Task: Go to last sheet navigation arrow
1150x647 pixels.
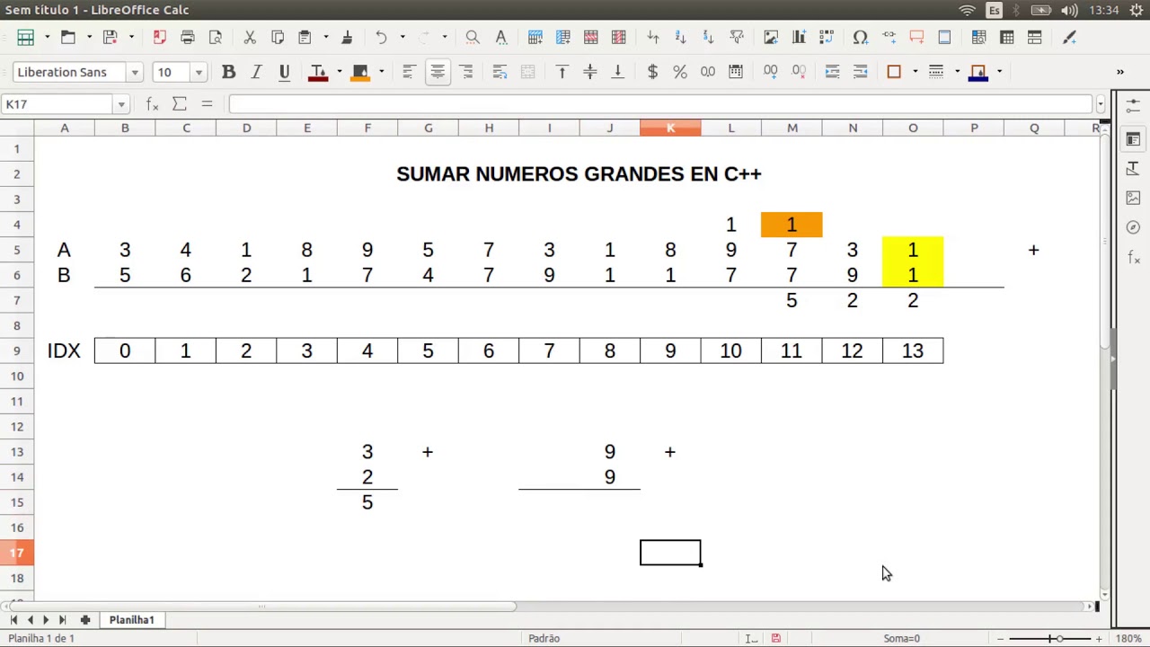Action: pyautogui.click(x=62, y=620)
